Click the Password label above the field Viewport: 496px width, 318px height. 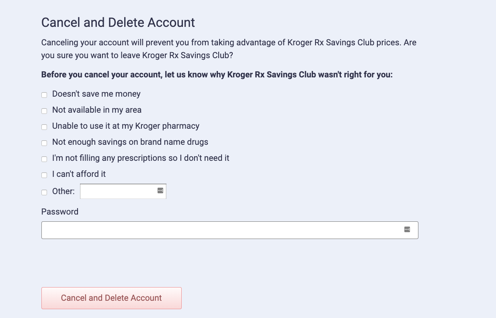[x=59, y=211]
